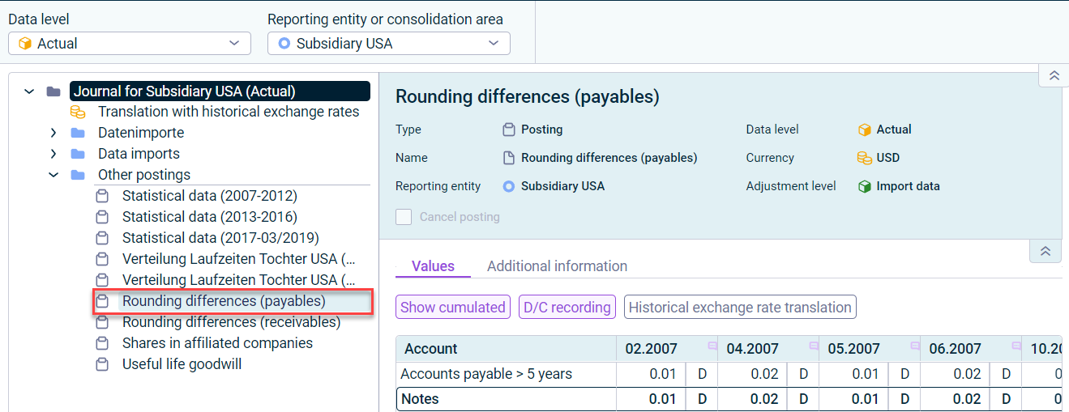Click the Datenimporte folder label
The height and width of the screenshot is (412, 1069).
pos(141,133)
